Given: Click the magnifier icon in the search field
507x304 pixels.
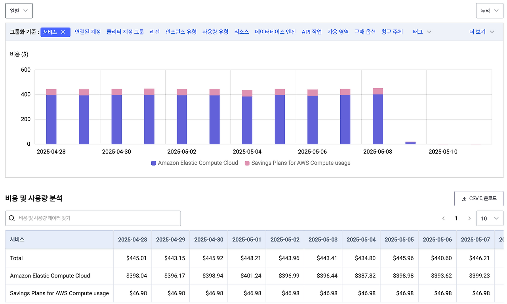Looking at the screenshot, I should (12, 218).
